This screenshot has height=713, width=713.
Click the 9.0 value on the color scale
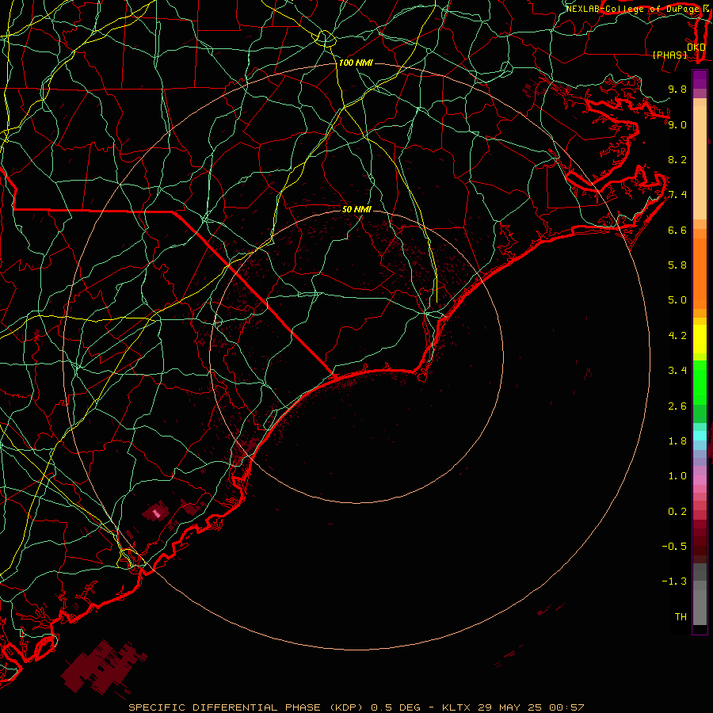[x=677, y=124]
